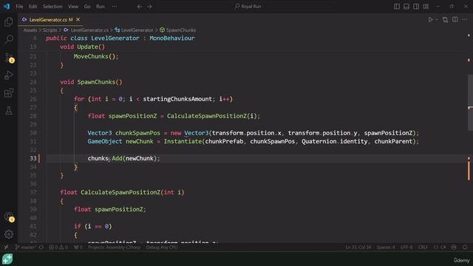Click Projects: Assembly-CSharp in status bar
Screen dimensions: 473x266
pos(114,248)
